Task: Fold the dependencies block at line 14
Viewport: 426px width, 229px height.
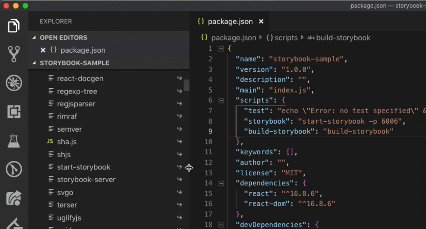Action: point(221,183)
